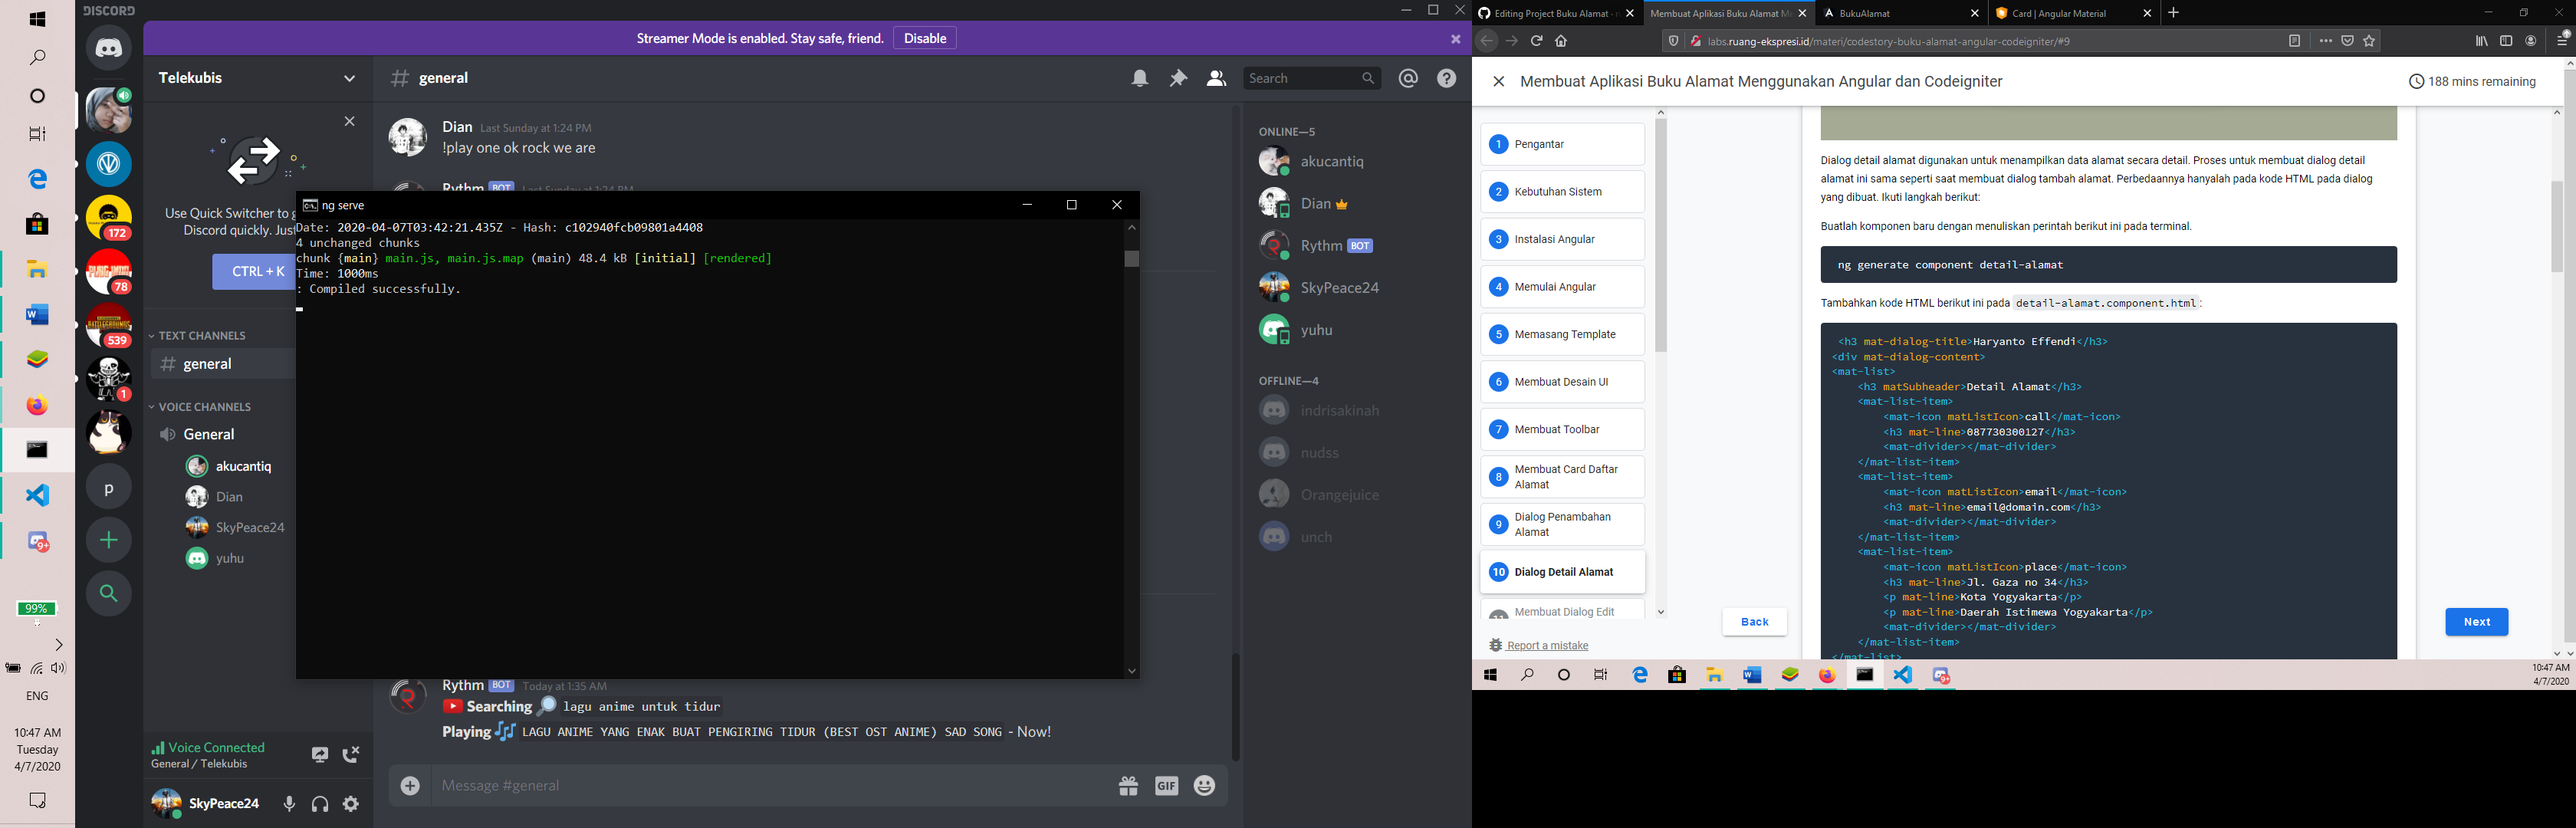Go to step 5 Memasang Template
This screenshot has width=2576, height=828.
pyautogui.click(x=1562, y=334)
